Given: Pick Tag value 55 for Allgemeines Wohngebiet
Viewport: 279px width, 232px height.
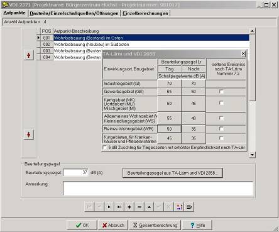Looking at the screenshot, I should pos(169,118).
